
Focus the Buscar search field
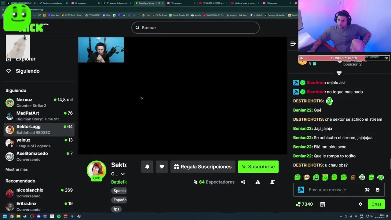tap(195, 28)
